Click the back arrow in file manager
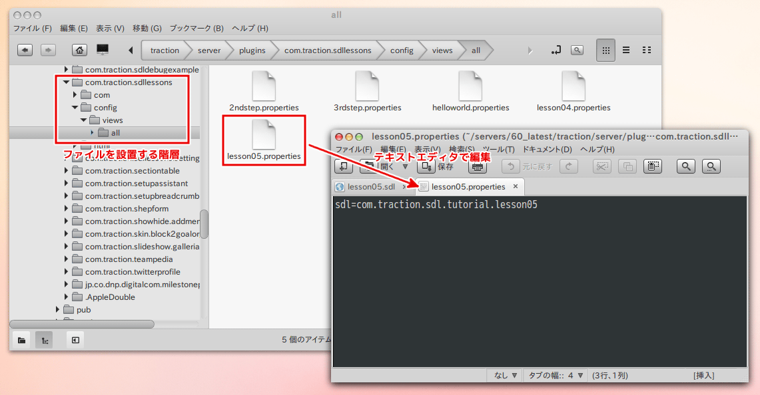 25,50
